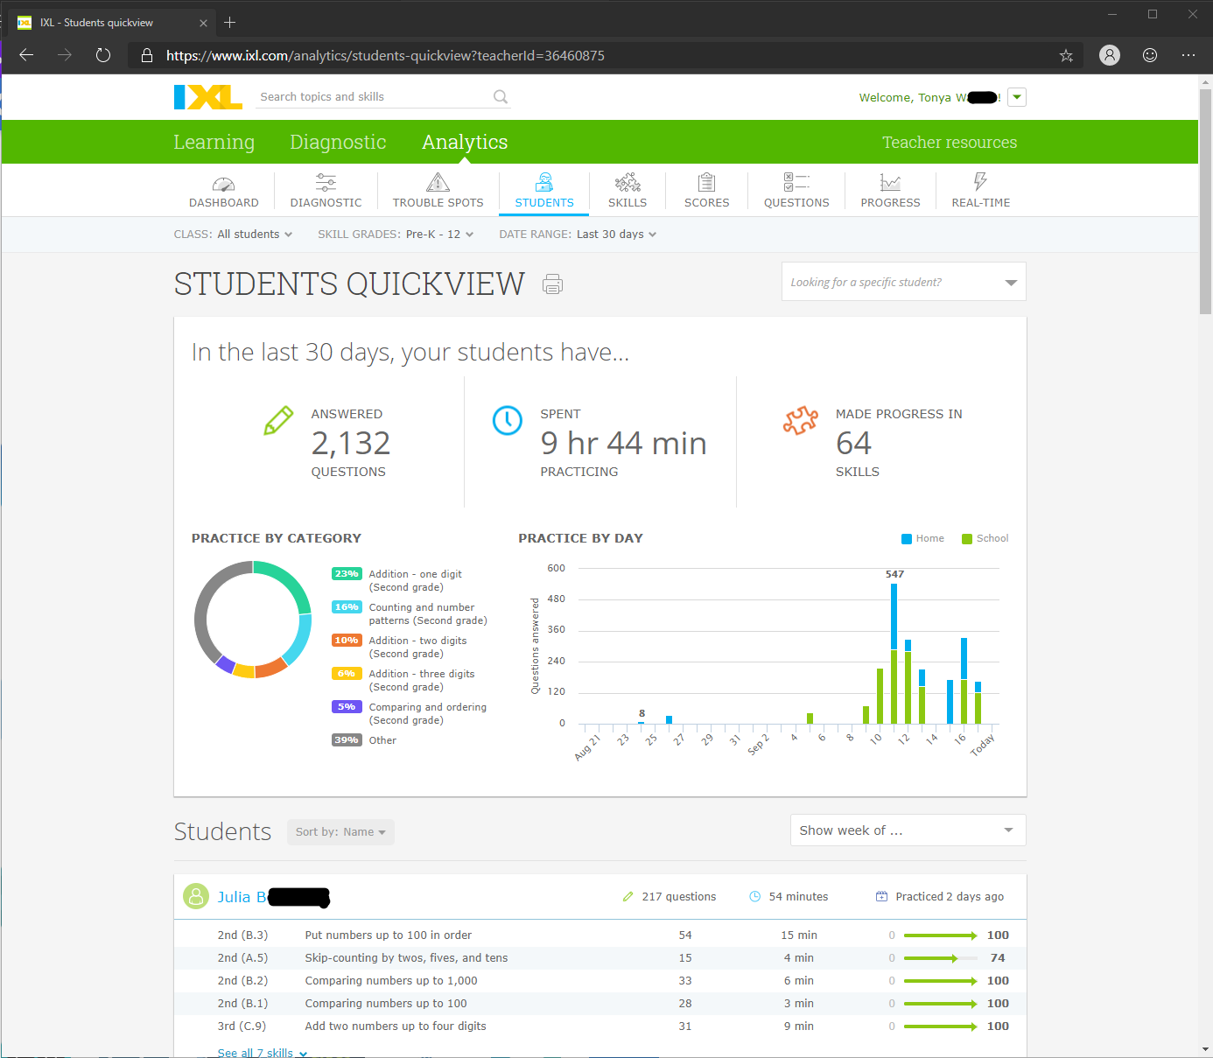
Task: Click the 10% Addition two digits swatch
Action: point(347,641)
